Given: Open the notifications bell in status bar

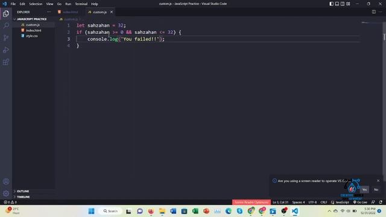Looking at the screenshot, I should [381, 202].
